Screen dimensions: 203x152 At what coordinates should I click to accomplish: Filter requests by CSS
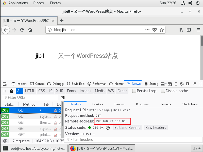42,91
